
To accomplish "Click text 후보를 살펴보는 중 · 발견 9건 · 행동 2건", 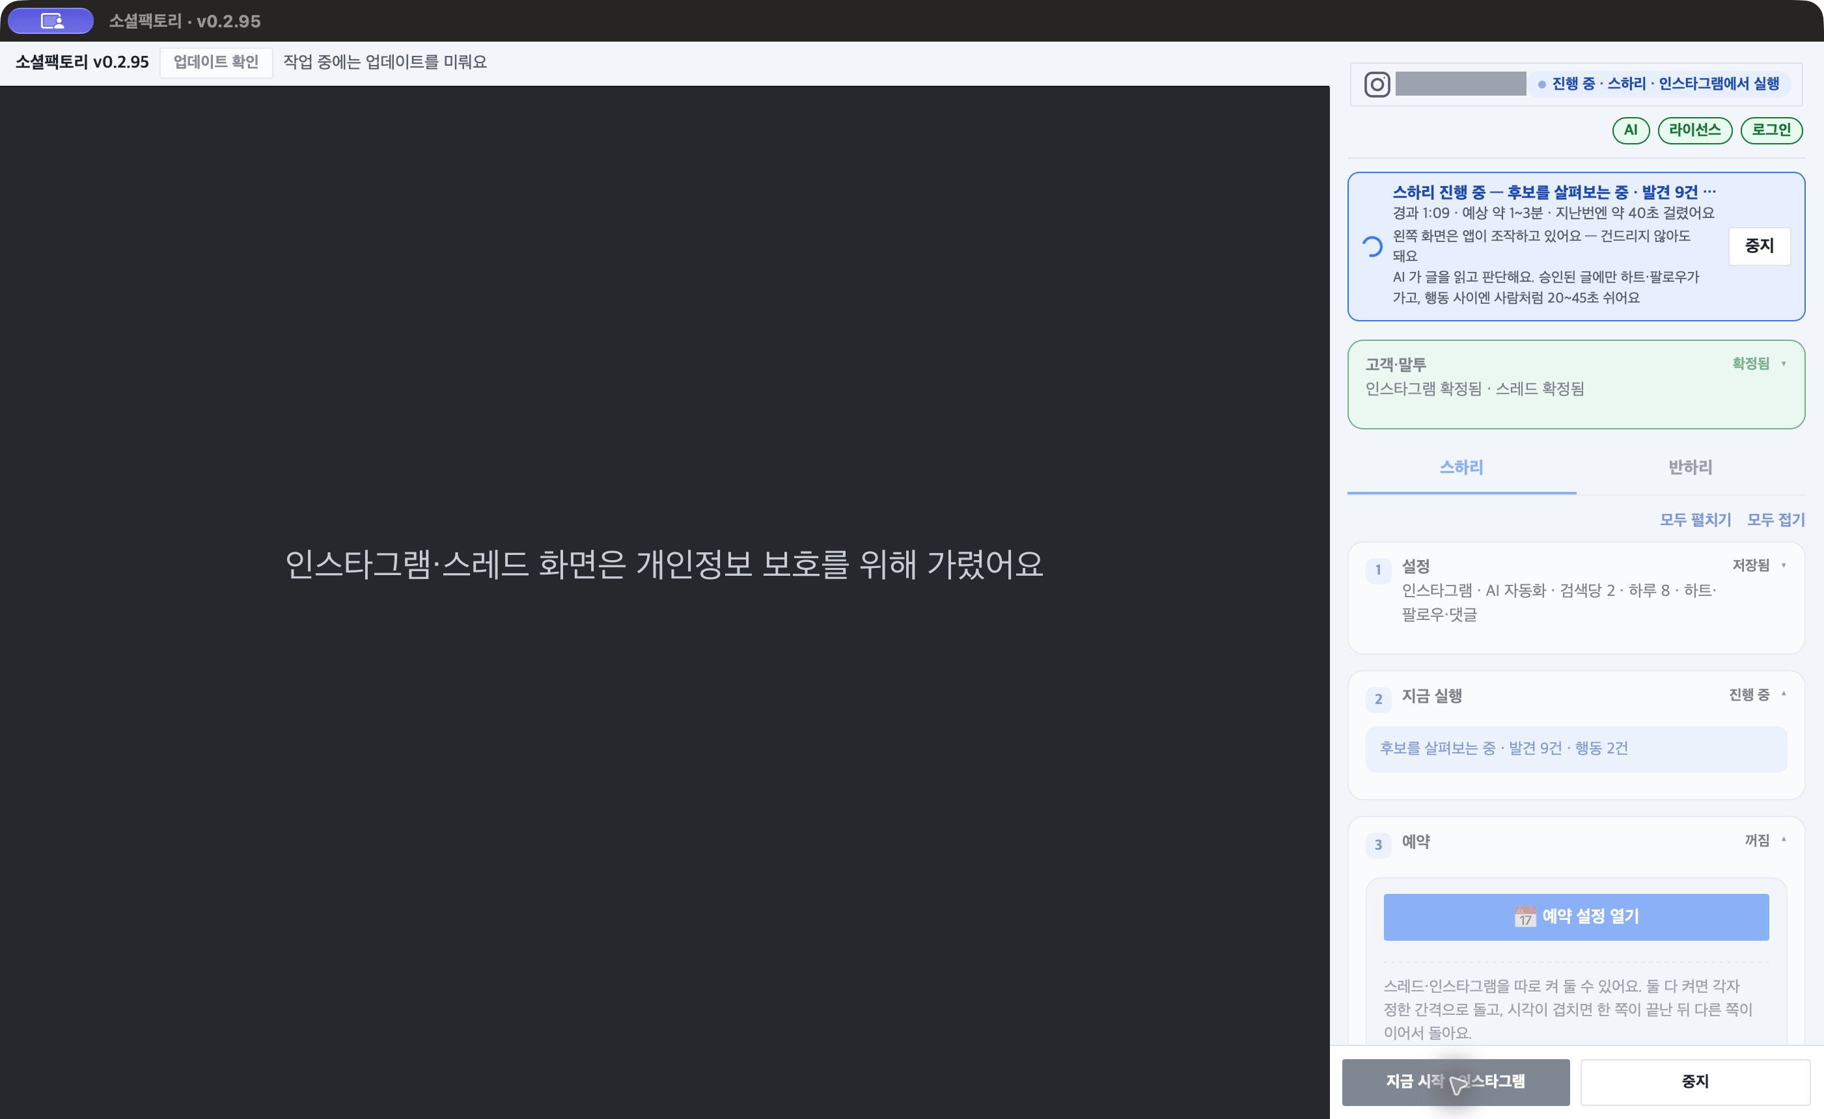I will (1503, 748).
